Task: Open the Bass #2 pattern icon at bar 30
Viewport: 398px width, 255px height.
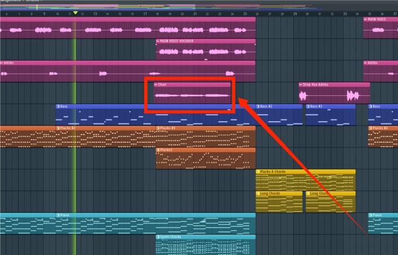Action: (308, 106)
